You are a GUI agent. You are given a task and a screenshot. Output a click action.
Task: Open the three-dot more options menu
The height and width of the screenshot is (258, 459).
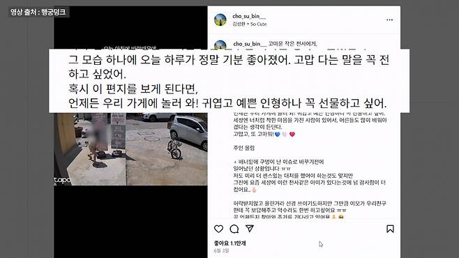[389, 20]
